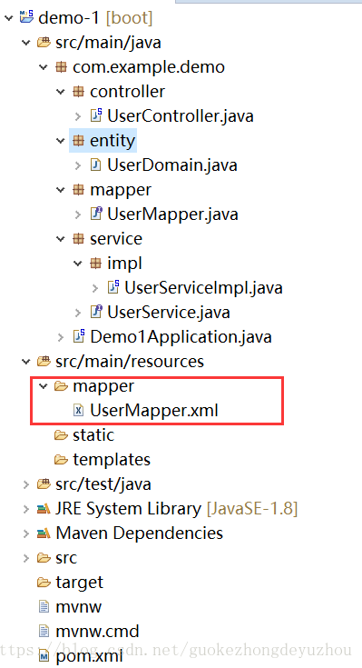
Task: Collapse the com.example.demo package
Action: click(44, 67)
